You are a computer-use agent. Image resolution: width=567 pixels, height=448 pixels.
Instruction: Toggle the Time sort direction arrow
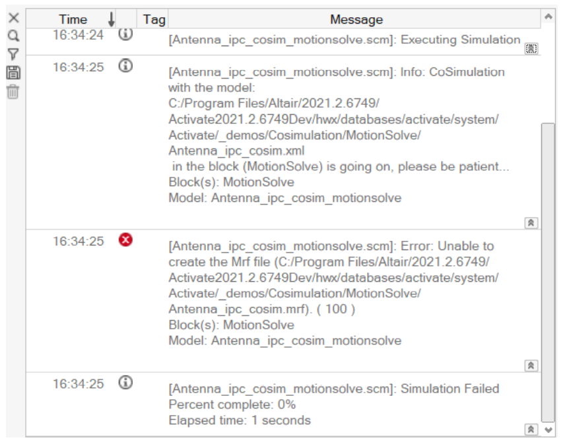click(x=112, y=19)
